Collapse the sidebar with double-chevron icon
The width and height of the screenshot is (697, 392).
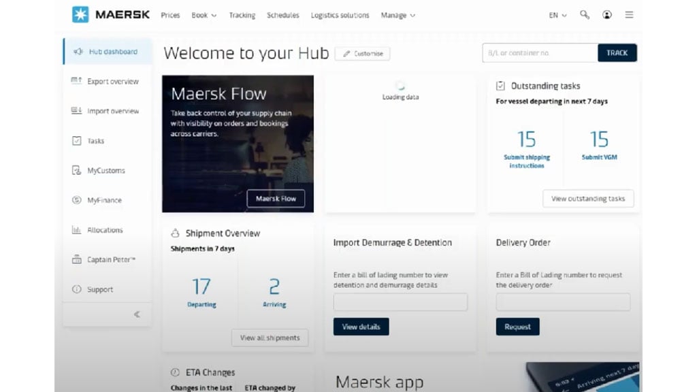pyautogui.click(x=137, y=314)
